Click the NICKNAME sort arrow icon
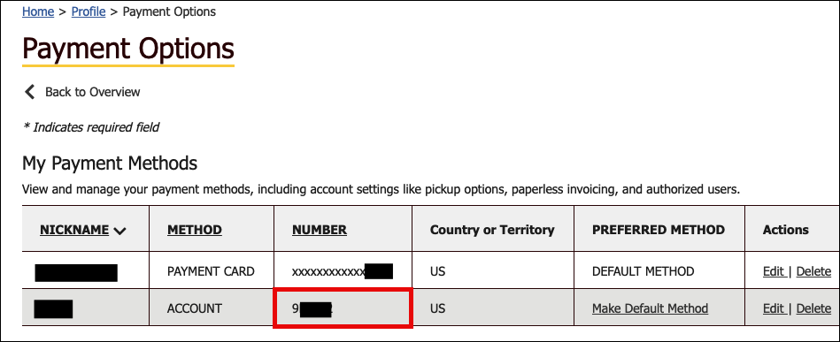 [120, 232]
